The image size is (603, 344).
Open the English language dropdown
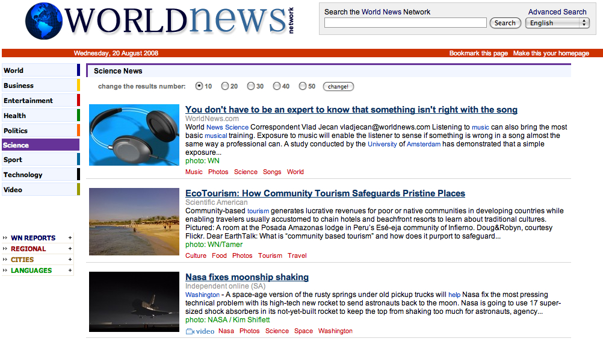558,23
